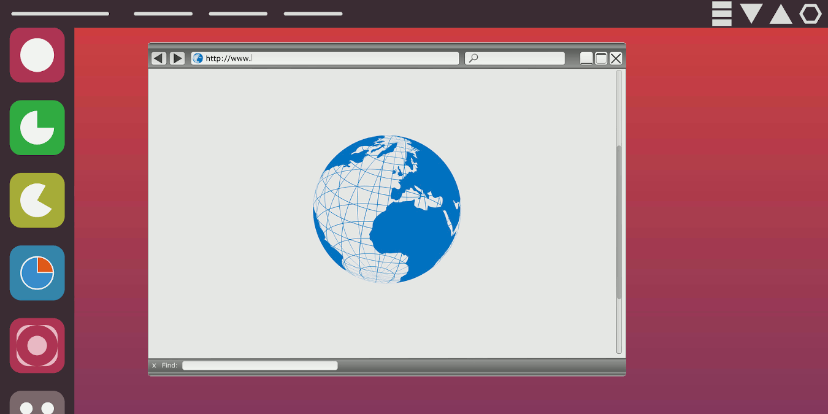This screenshot has width=828, height=414.
Task: Click the upward triangle icon near the top-right
Action: click(x=780, y=13)
